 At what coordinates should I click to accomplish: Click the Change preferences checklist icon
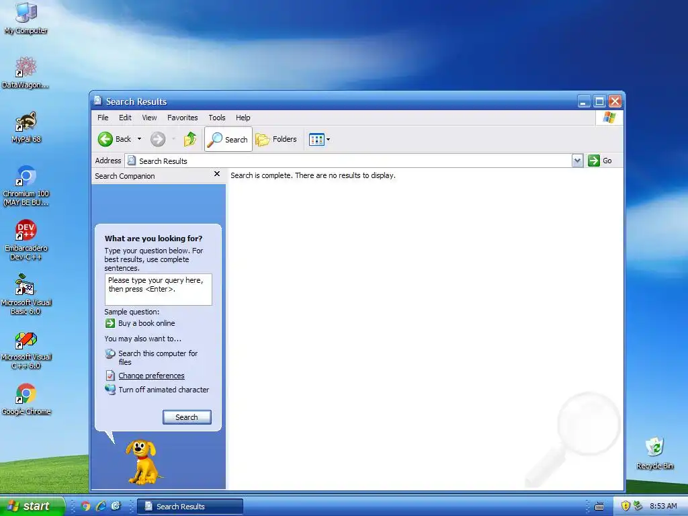[x=110, y=376]
